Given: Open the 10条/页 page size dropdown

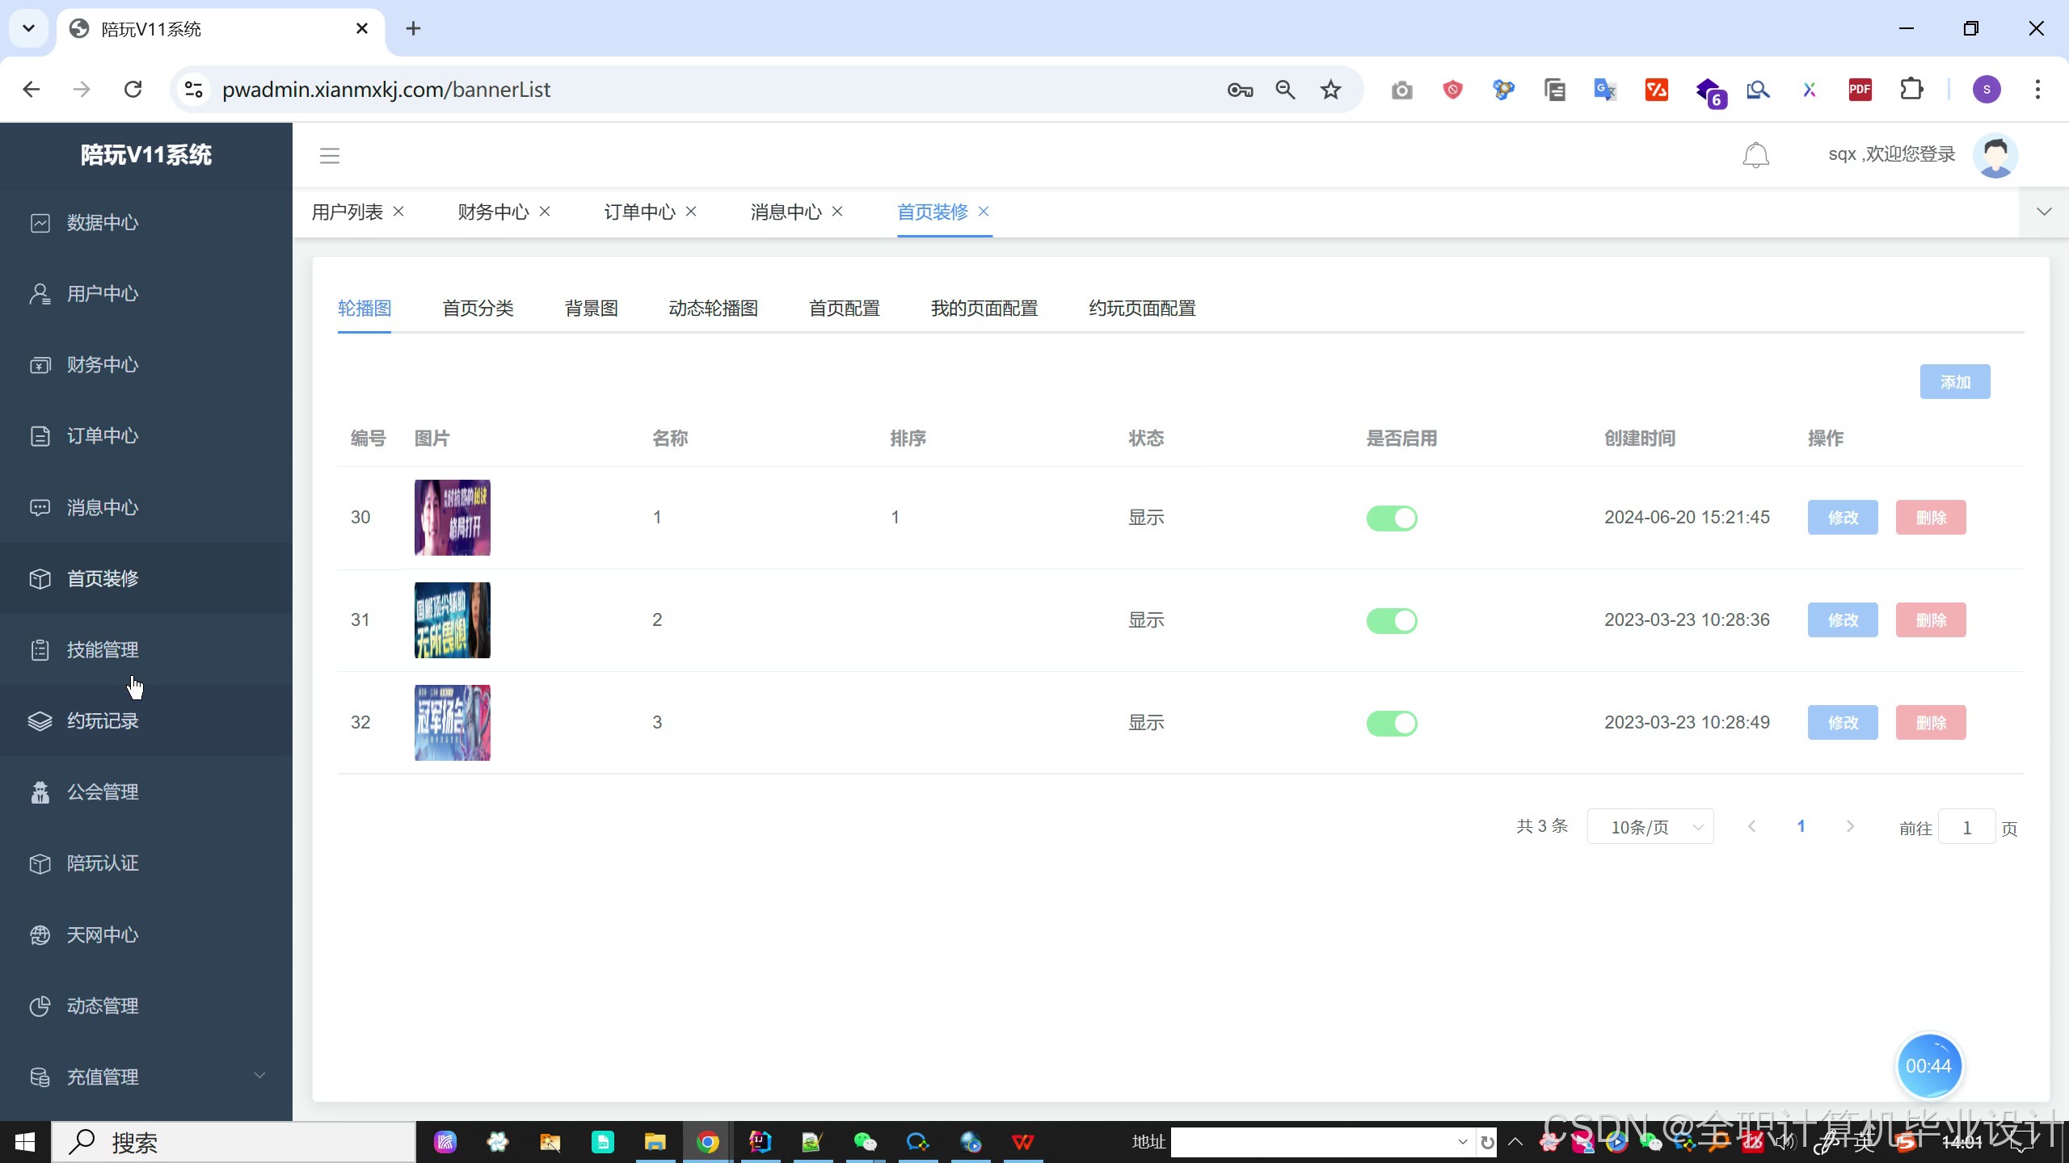Looking at the screenshot, I should (x=1650, y=827).
